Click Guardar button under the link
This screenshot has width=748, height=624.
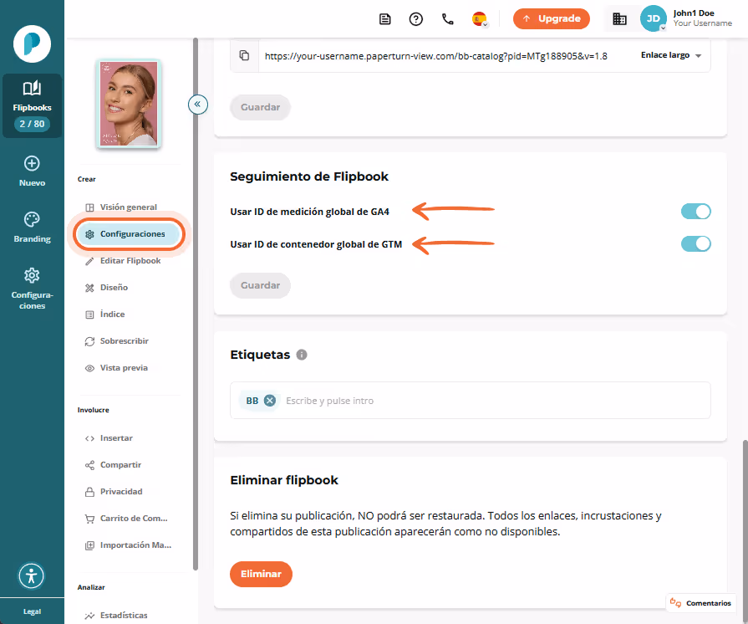(260, 107)
